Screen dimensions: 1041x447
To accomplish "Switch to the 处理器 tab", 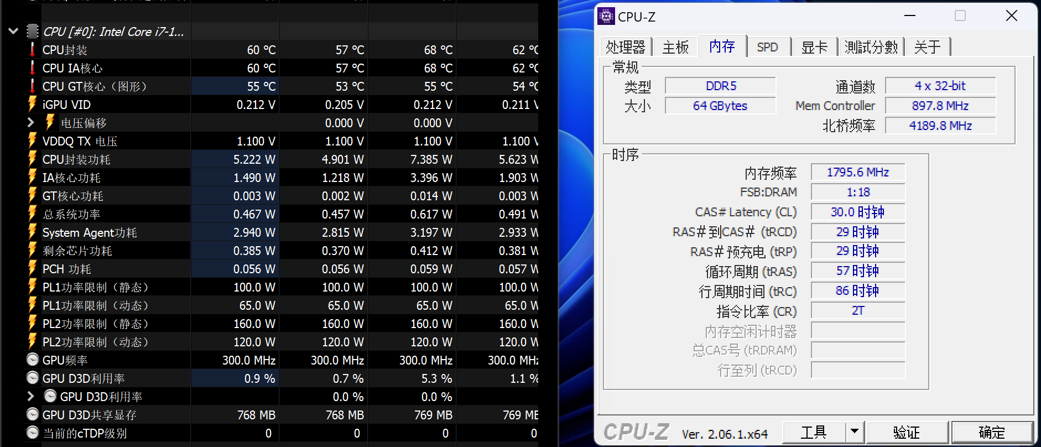I will 626,47.
